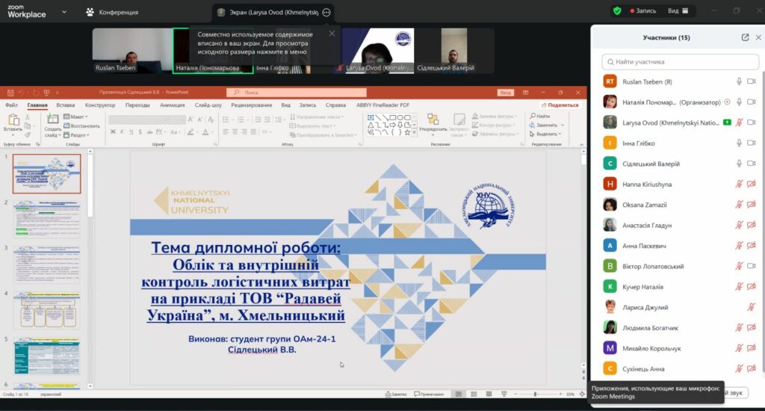765x411 pixels.
Task: Toggle the microphone icon for Інна Глібко
Action: click(x=739, y=143)
